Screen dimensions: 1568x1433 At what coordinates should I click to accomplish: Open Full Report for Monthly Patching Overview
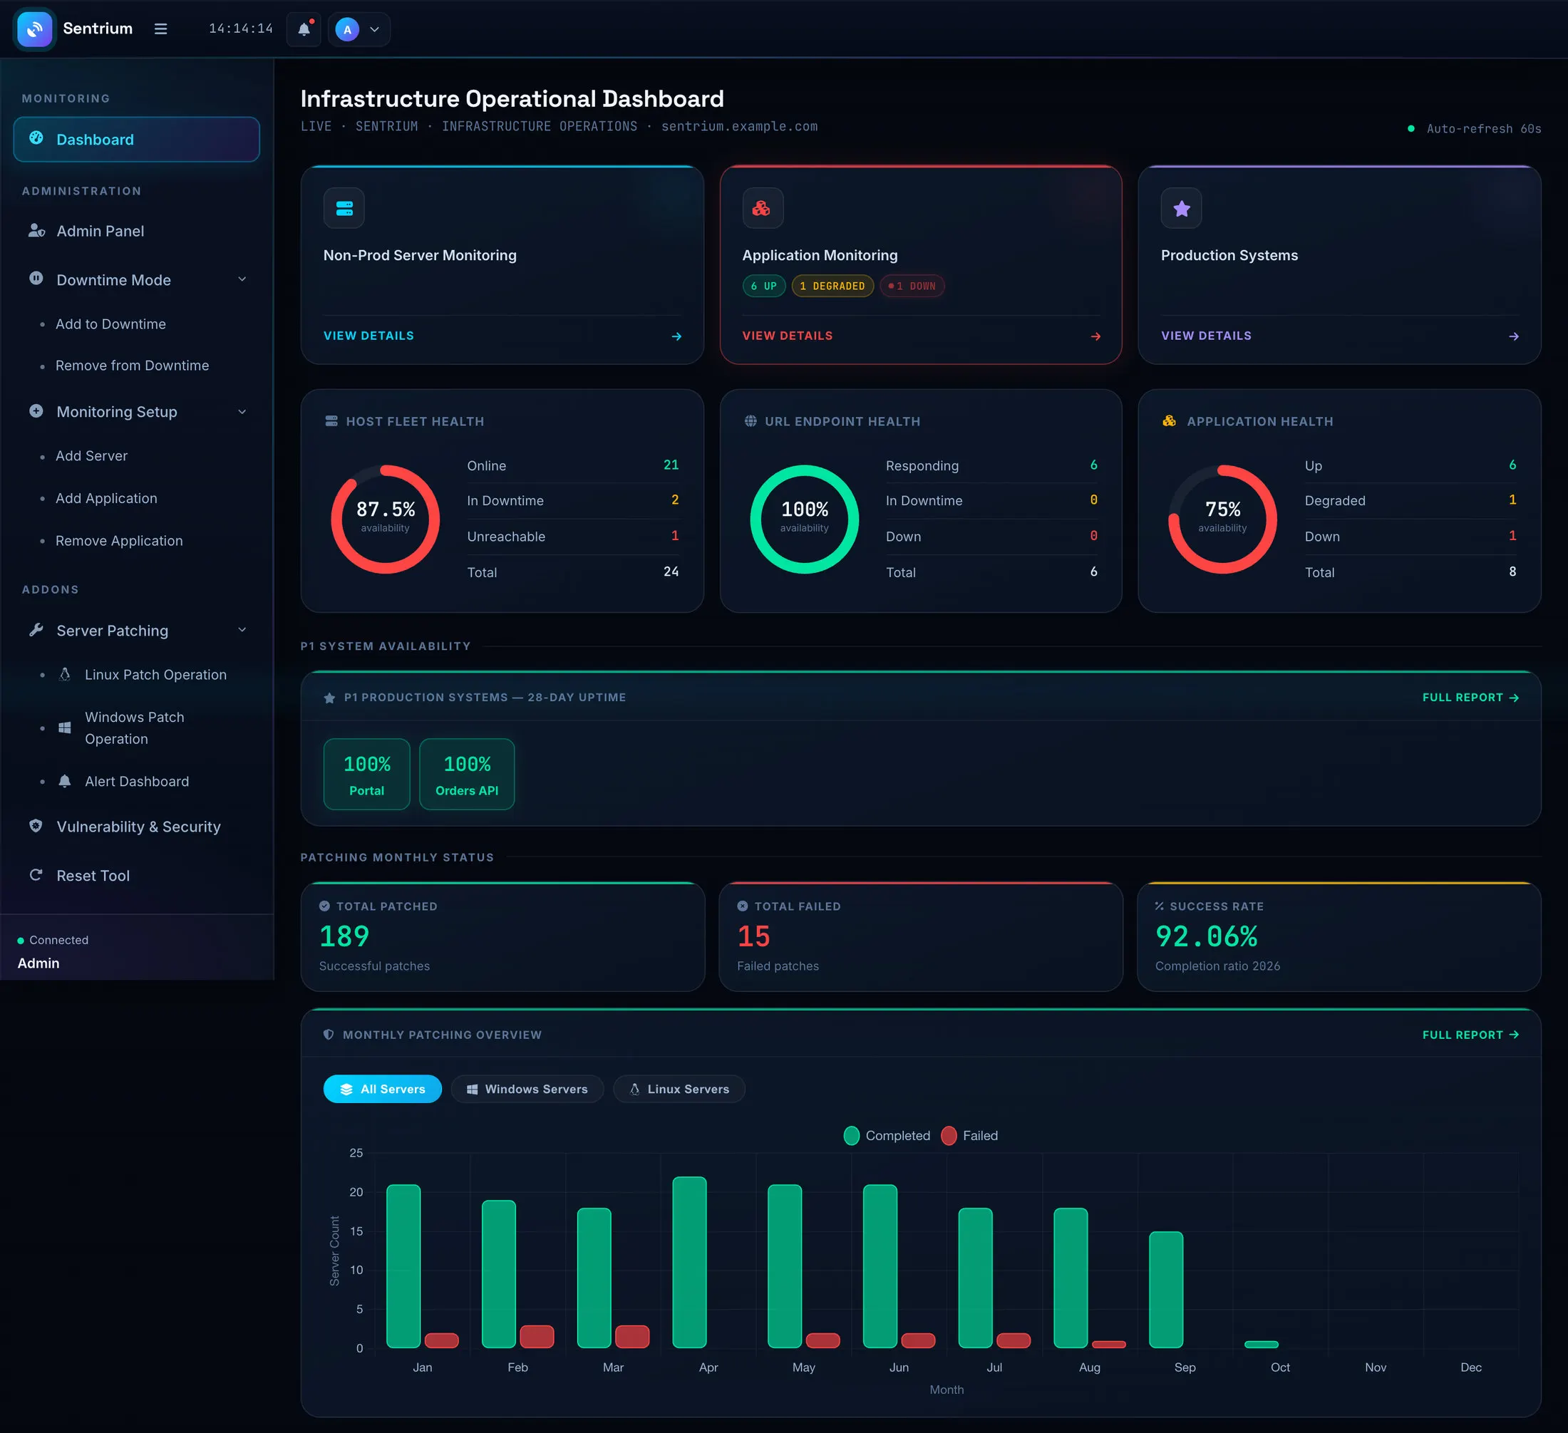point(1471,1035)
